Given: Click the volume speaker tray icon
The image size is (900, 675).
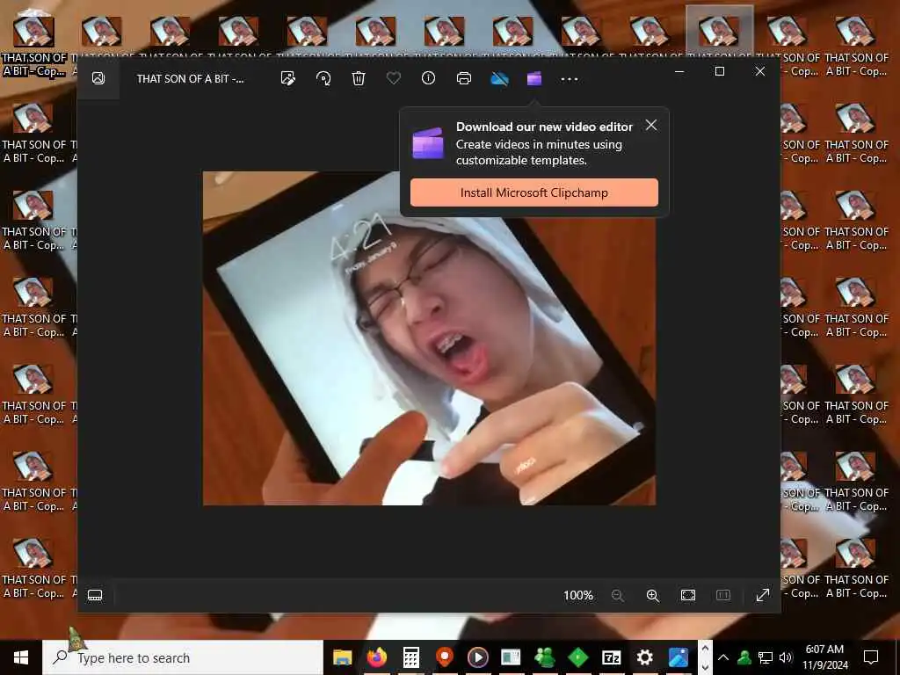Looking at the screenshot, I should click(x=786, y=657).
